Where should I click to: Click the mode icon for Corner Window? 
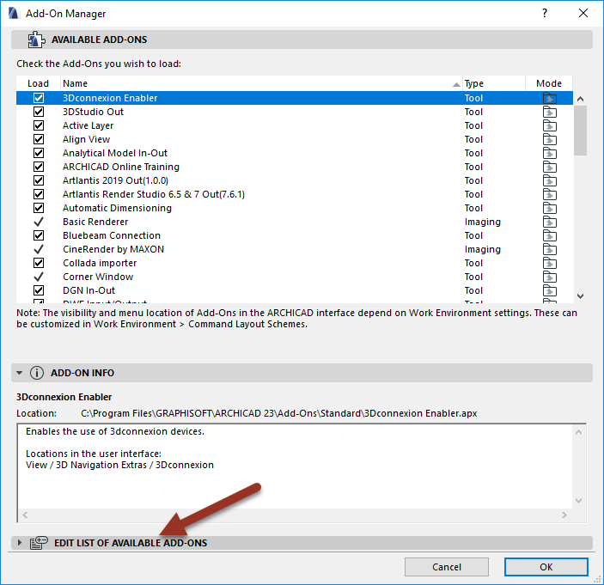click(550, 277)
